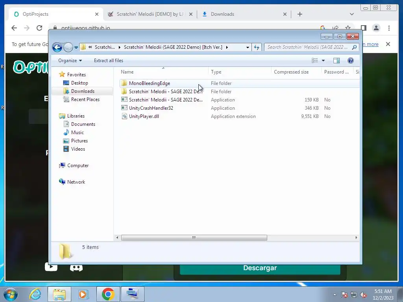403x302 pixels.
Task: Sort files by Name column
Action: (163, 72)
